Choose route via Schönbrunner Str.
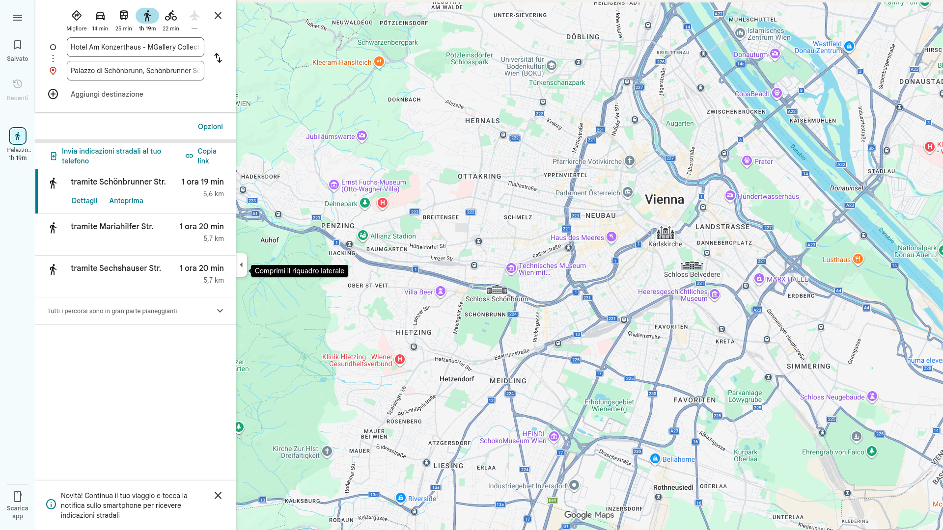This screenshot has width=943, height=530. click(x=136, y=191)
